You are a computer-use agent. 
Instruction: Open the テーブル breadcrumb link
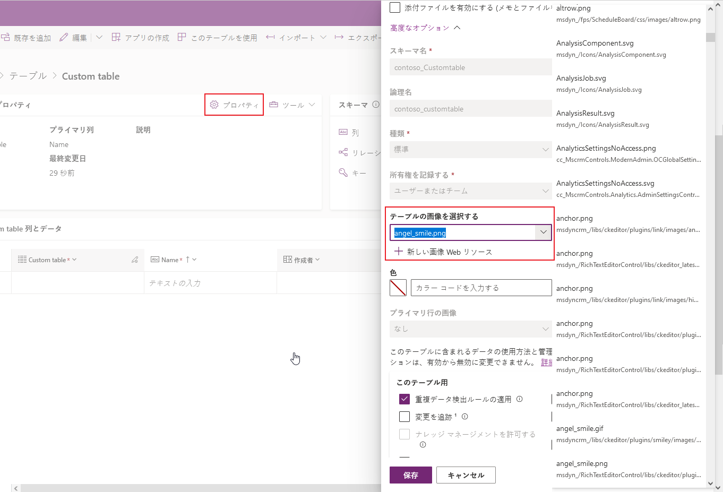28,76
